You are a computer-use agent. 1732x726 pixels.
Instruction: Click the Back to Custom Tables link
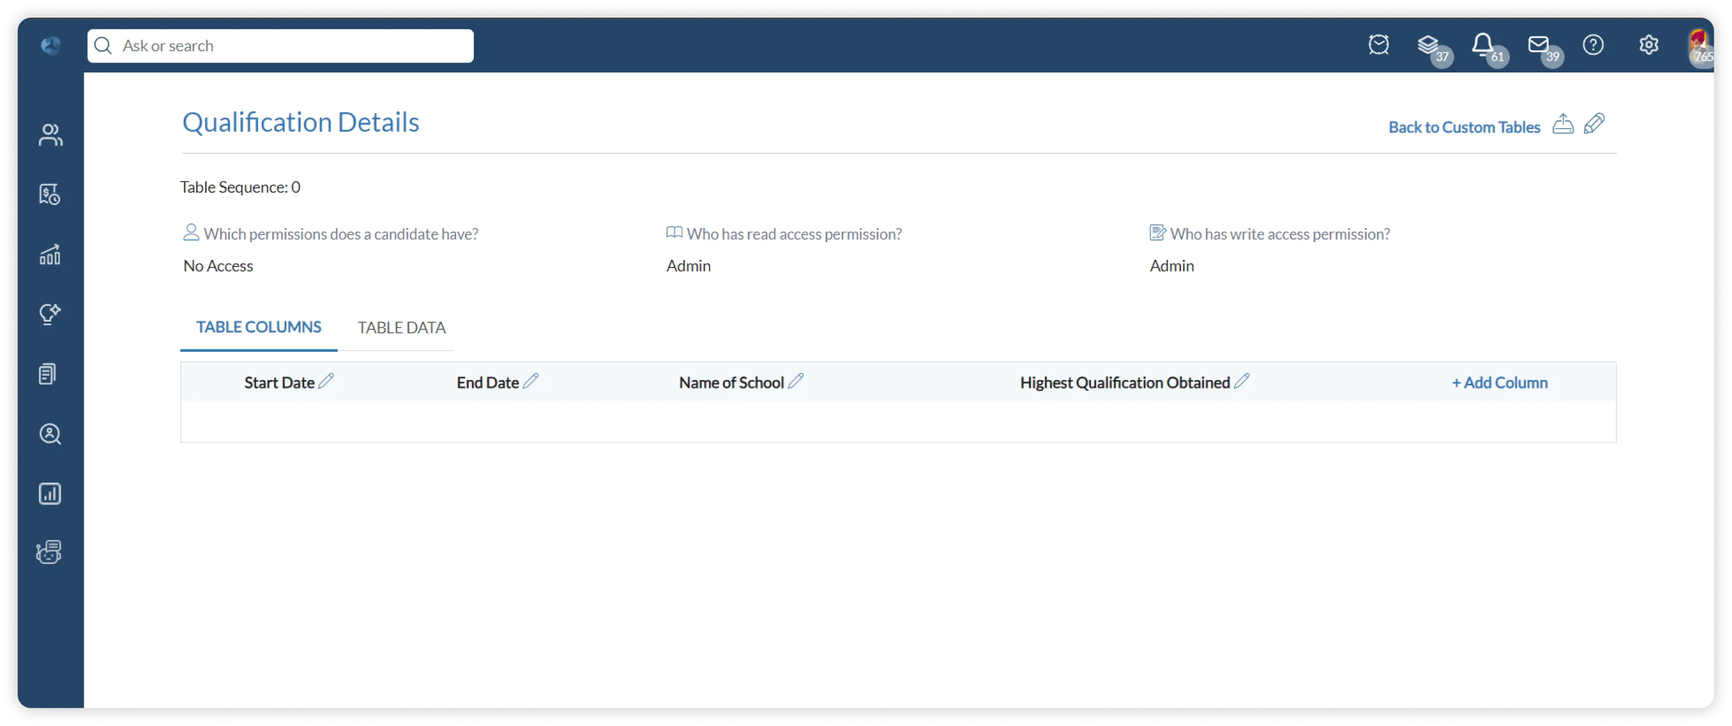(x=1464, y=127)
